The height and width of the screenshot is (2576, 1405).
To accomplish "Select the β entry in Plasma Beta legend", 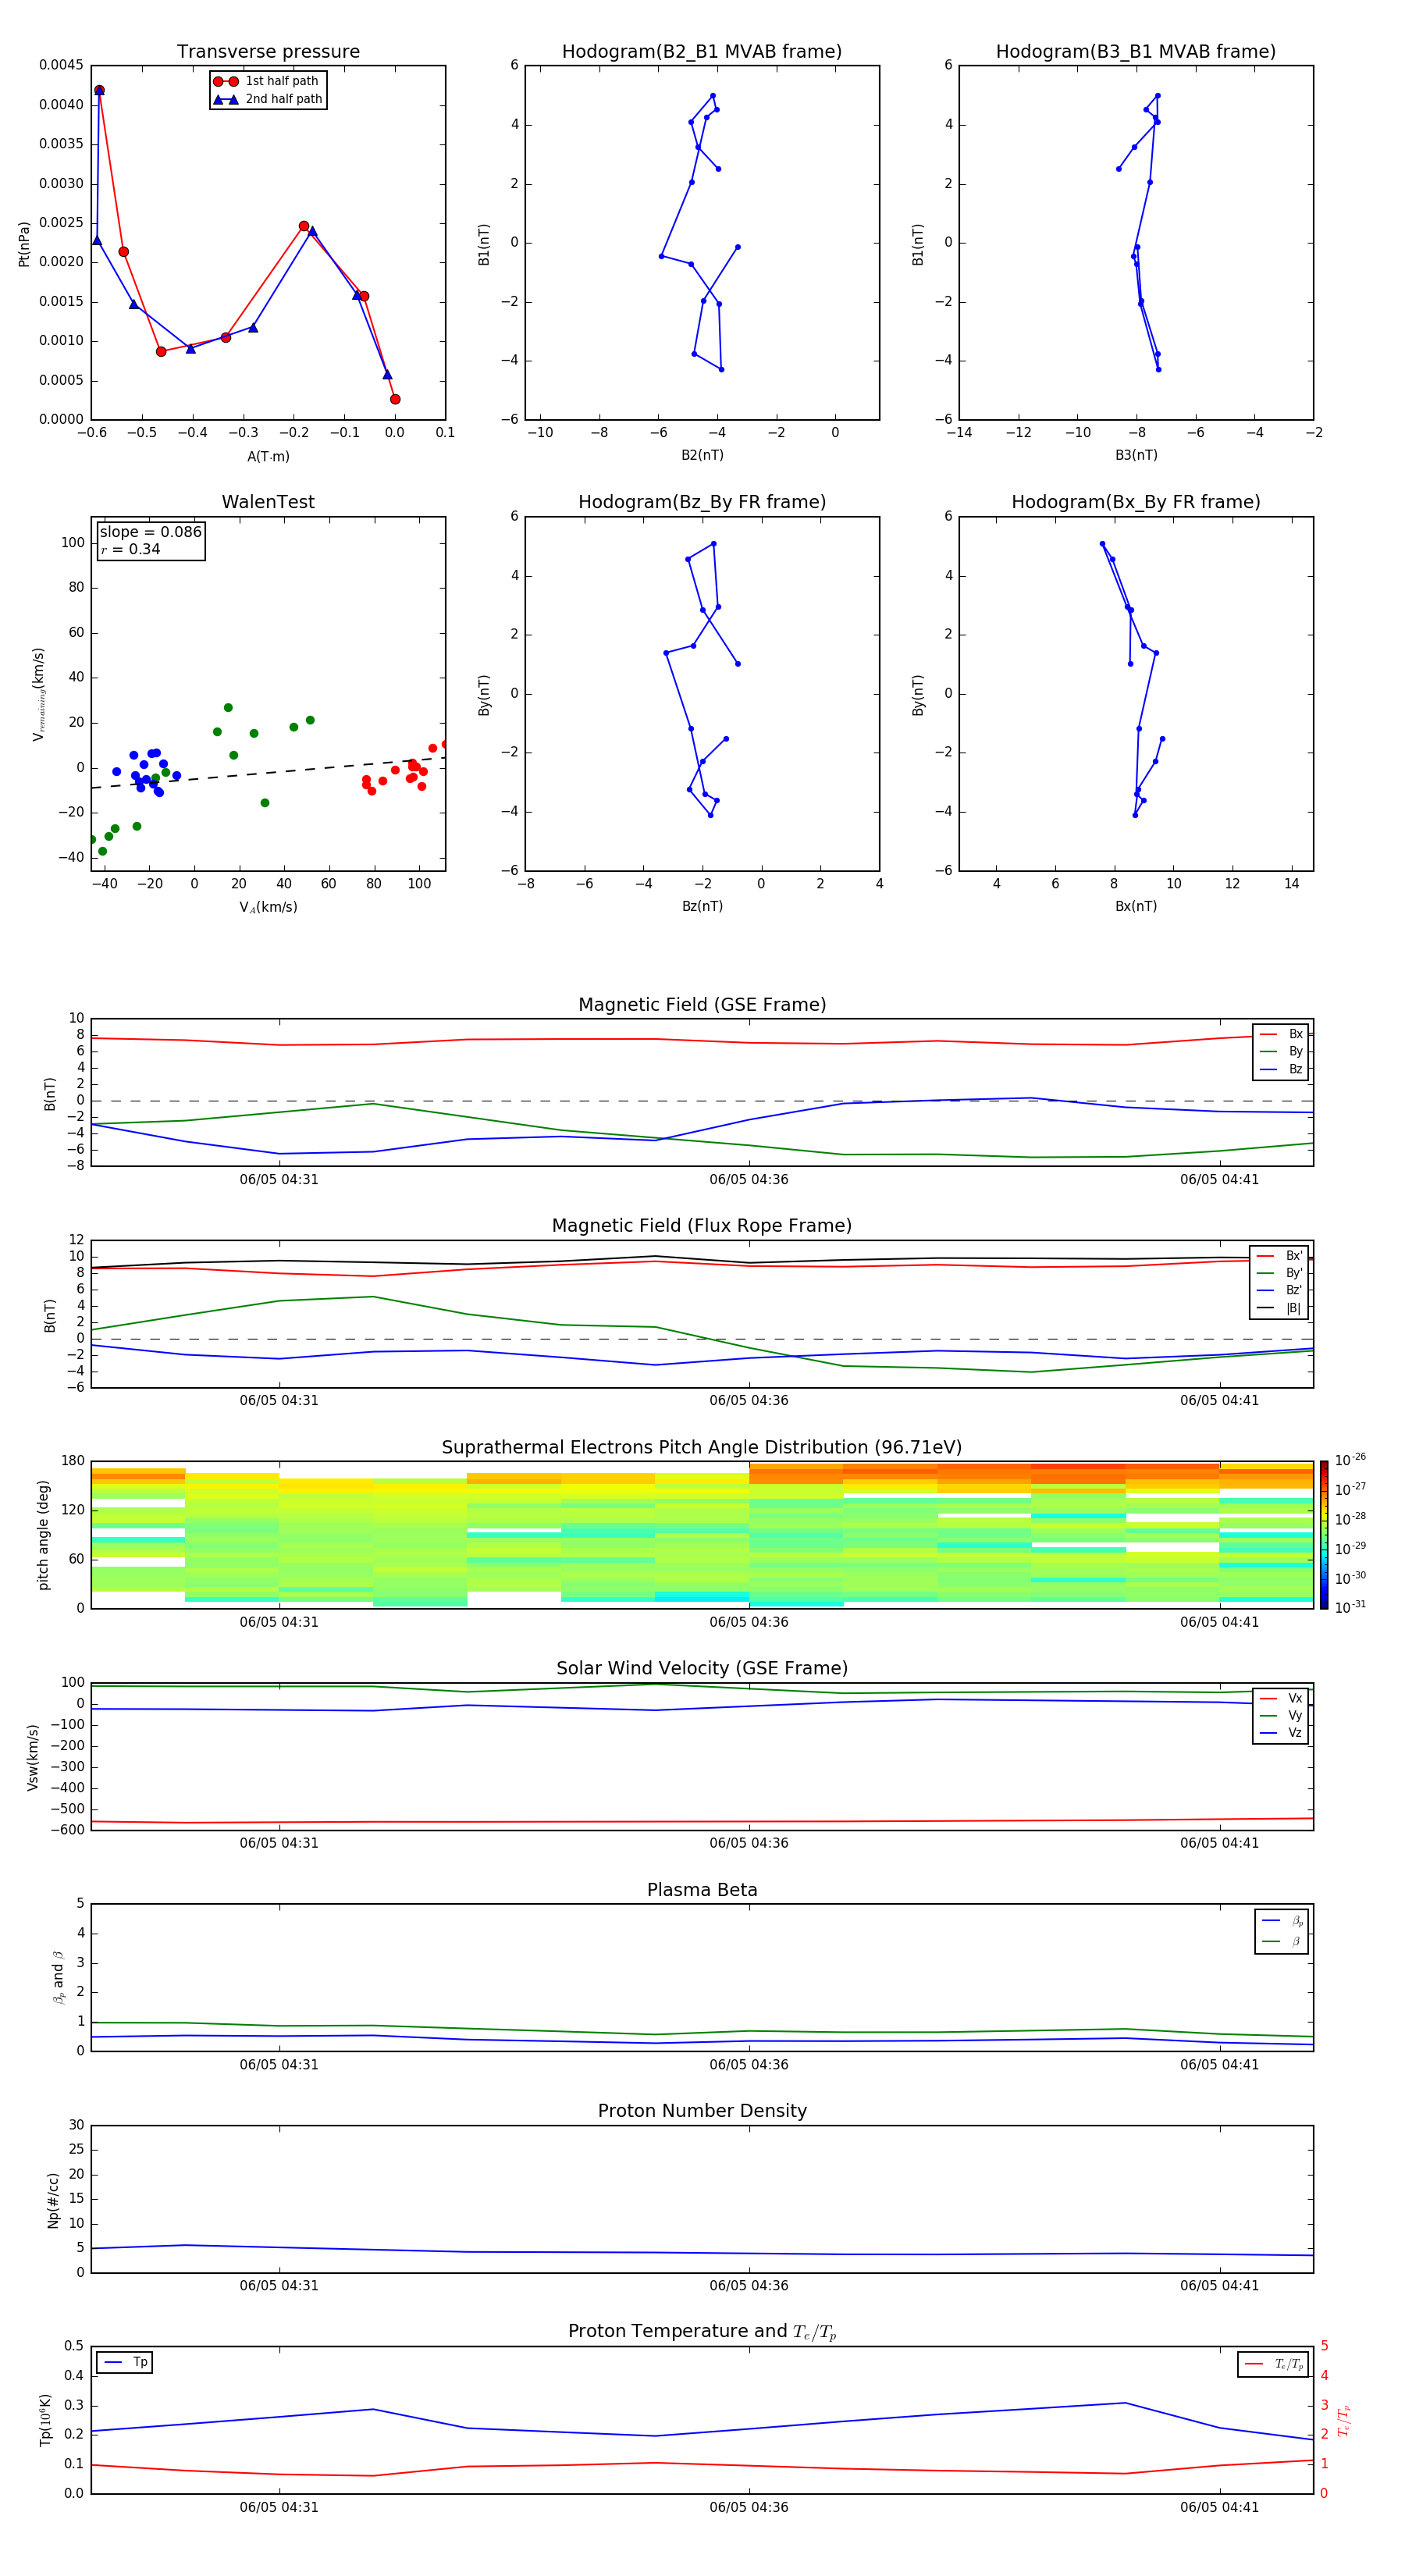I will point(1283,1942).
